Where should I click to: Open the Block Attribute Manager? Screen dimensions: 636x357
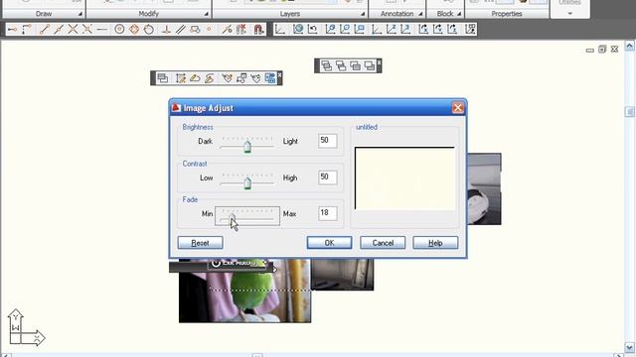coord(241,78)
